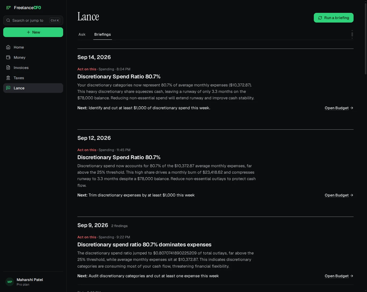Click the small tab-row scroll handle
This screenshot has height=292, width=367.
click(352, 34)
